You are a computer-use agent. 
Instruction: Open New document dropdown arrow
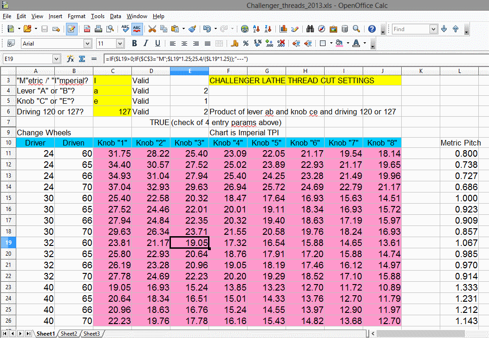point(19,29)
